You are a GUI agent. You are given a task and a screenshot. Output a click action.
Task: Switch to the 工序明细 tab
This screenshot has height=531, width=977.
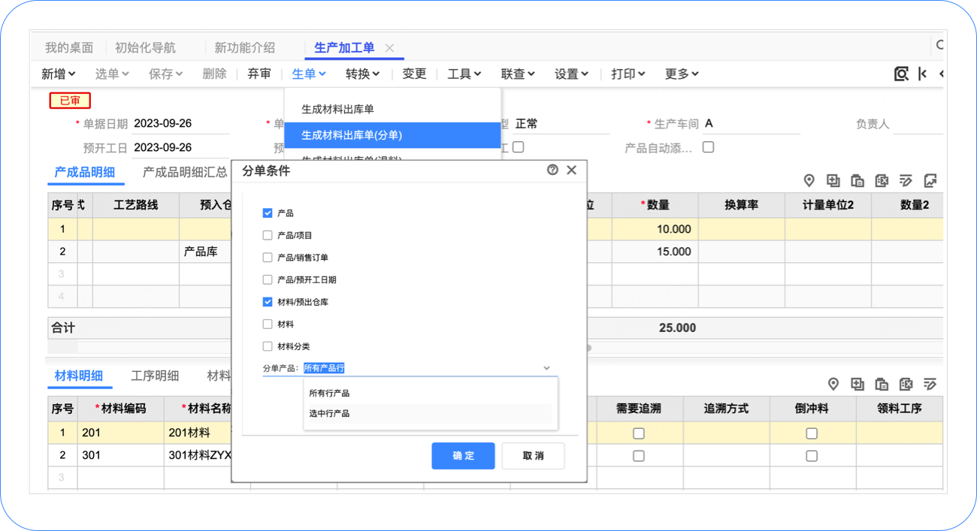click(155, 376)
